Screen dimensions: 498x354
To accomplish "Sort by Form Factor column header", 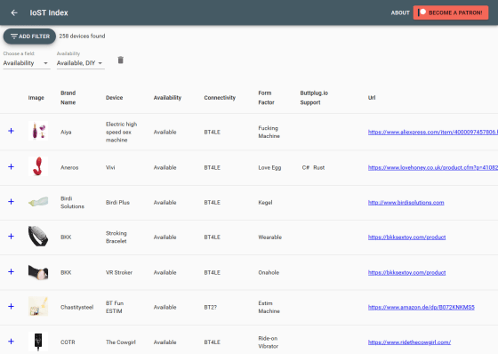I will (x=266, y=98).
